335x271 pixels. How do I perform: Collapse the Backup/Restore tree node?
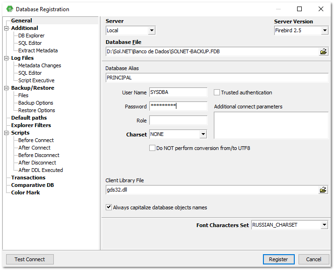[7, 88]
